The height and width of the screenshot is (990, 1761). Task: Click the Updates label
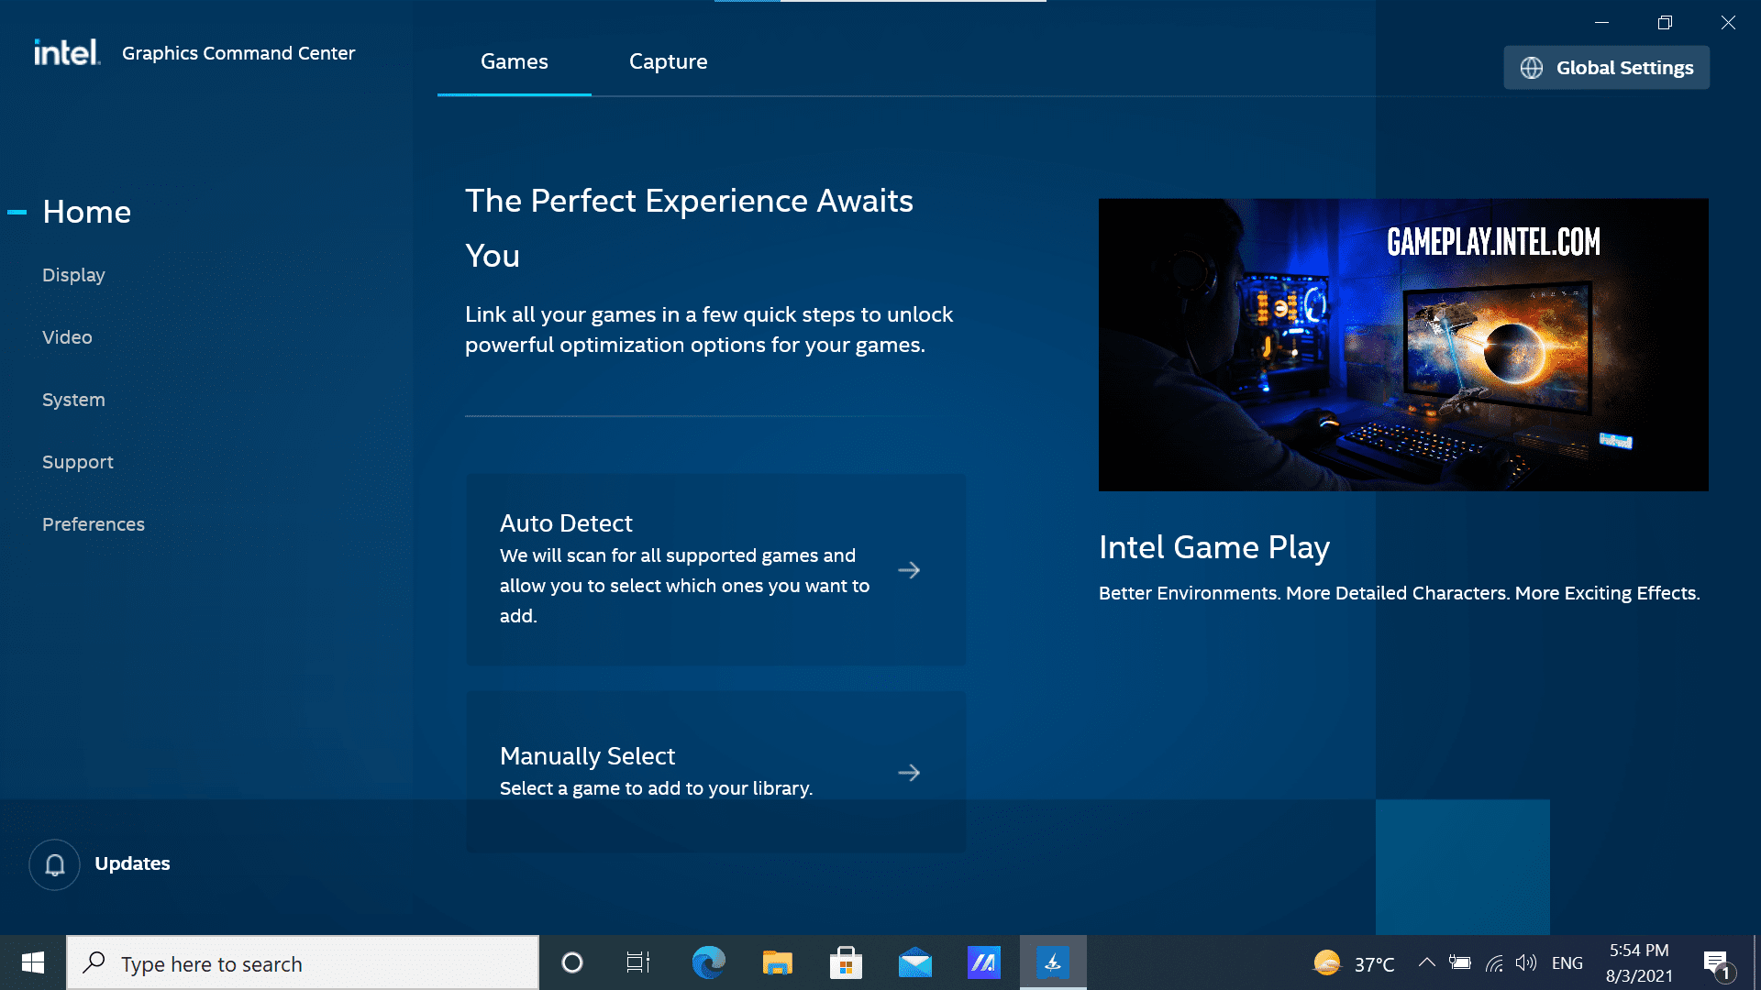click(x=132, y=864)
